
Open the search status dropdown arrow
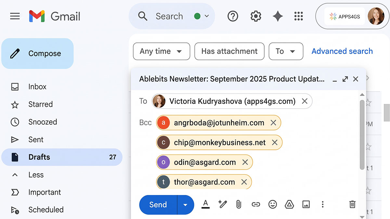click(207, 16)
